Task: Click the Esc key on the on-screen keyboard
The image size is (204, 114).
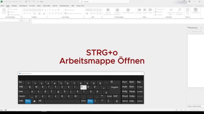Action: click(21, 82)
